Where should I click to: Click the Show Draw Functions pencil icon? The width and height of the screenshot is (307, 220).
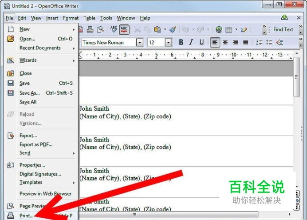(x=244, y=30)
